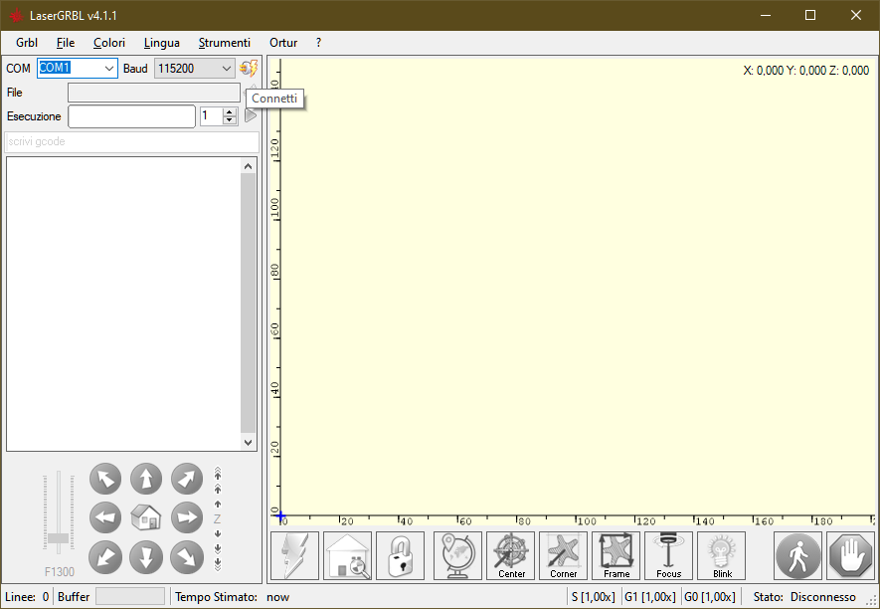The height and width of the screenshot is (609, 880).
Task: Click the G1 [1,00x] override status
Action: click(650, 597)
